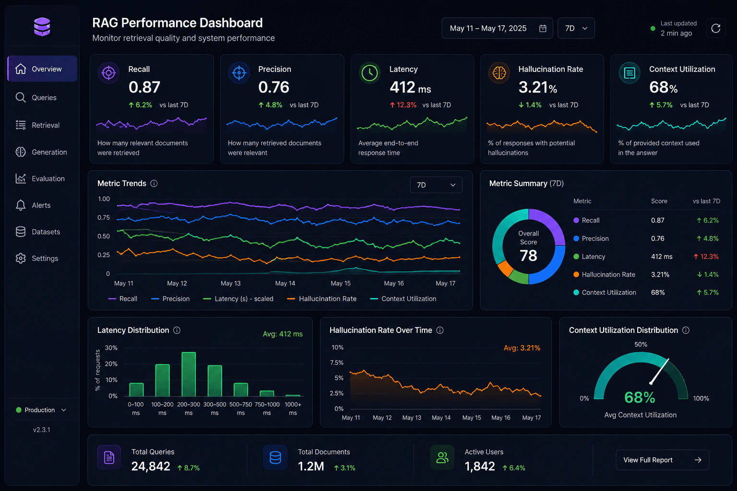737x491 pixels.
Task: Click the Hallucination Rate brain icon
Action: click(x=499, y=73)
